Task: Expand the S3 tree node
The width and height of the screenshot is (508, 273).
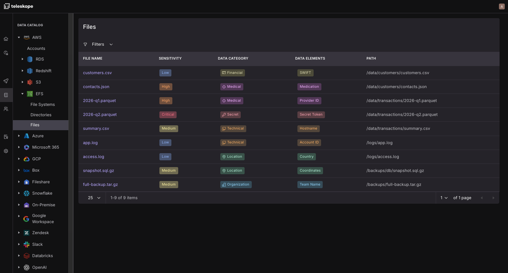Action: [x=22, y=82]
